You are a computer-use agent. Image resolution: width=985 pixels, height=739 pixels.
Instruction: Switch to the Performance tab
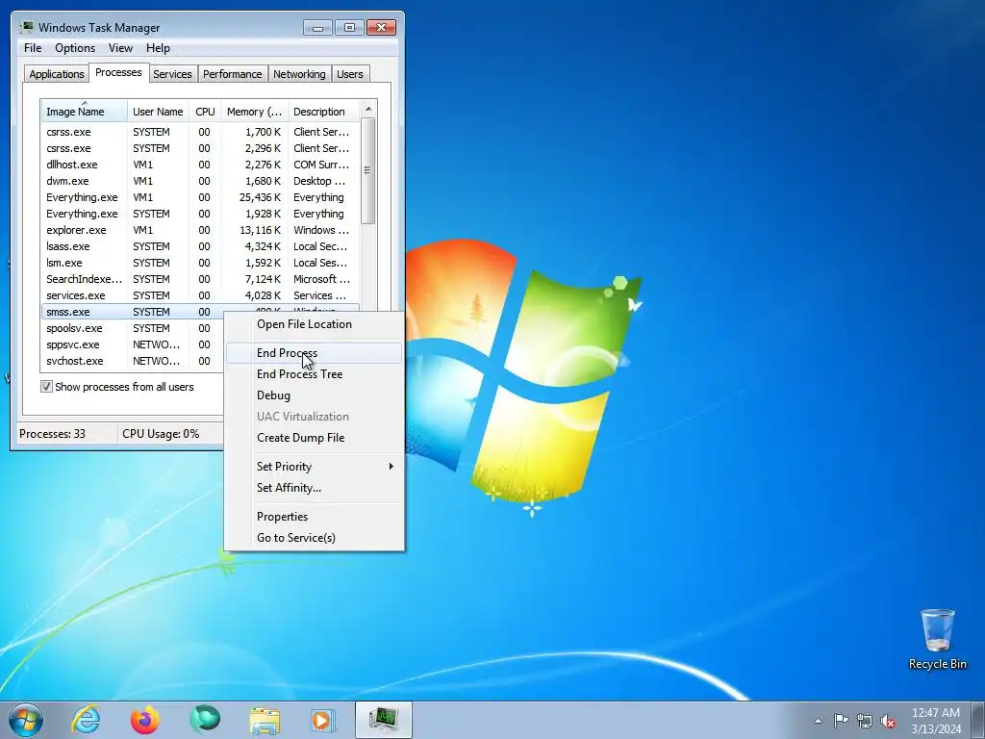(233, 74)
